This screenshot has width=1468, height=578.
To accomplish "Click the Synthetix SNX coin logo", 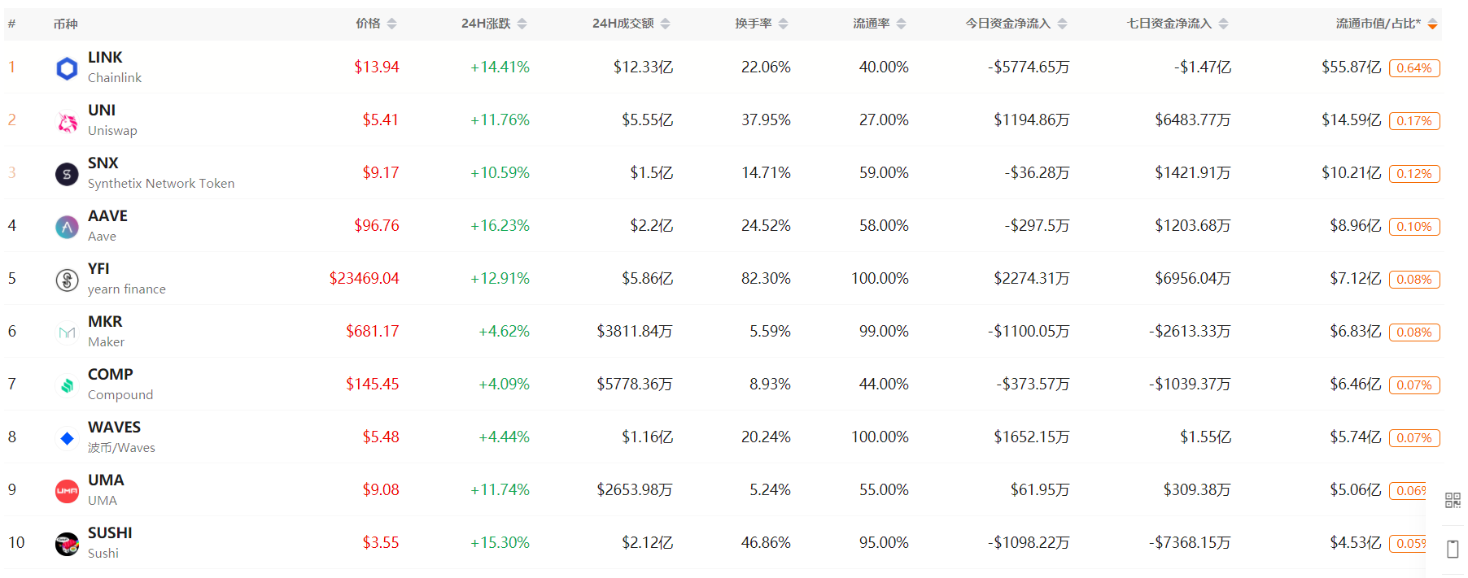I will 67,174.
